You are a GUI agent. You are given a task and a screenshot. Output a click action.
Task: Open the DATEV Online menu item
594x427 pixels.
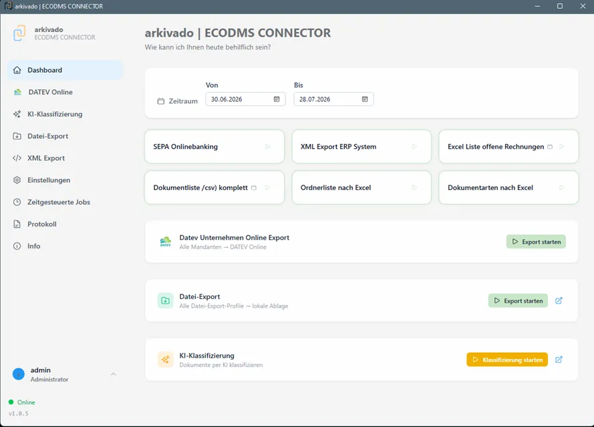[x=65, y=92]
